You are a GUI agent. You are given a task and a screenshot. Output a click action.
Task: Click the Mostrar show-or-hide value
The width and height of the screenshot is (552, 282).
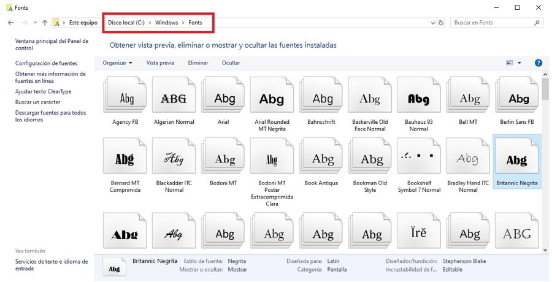click(237, 270)
